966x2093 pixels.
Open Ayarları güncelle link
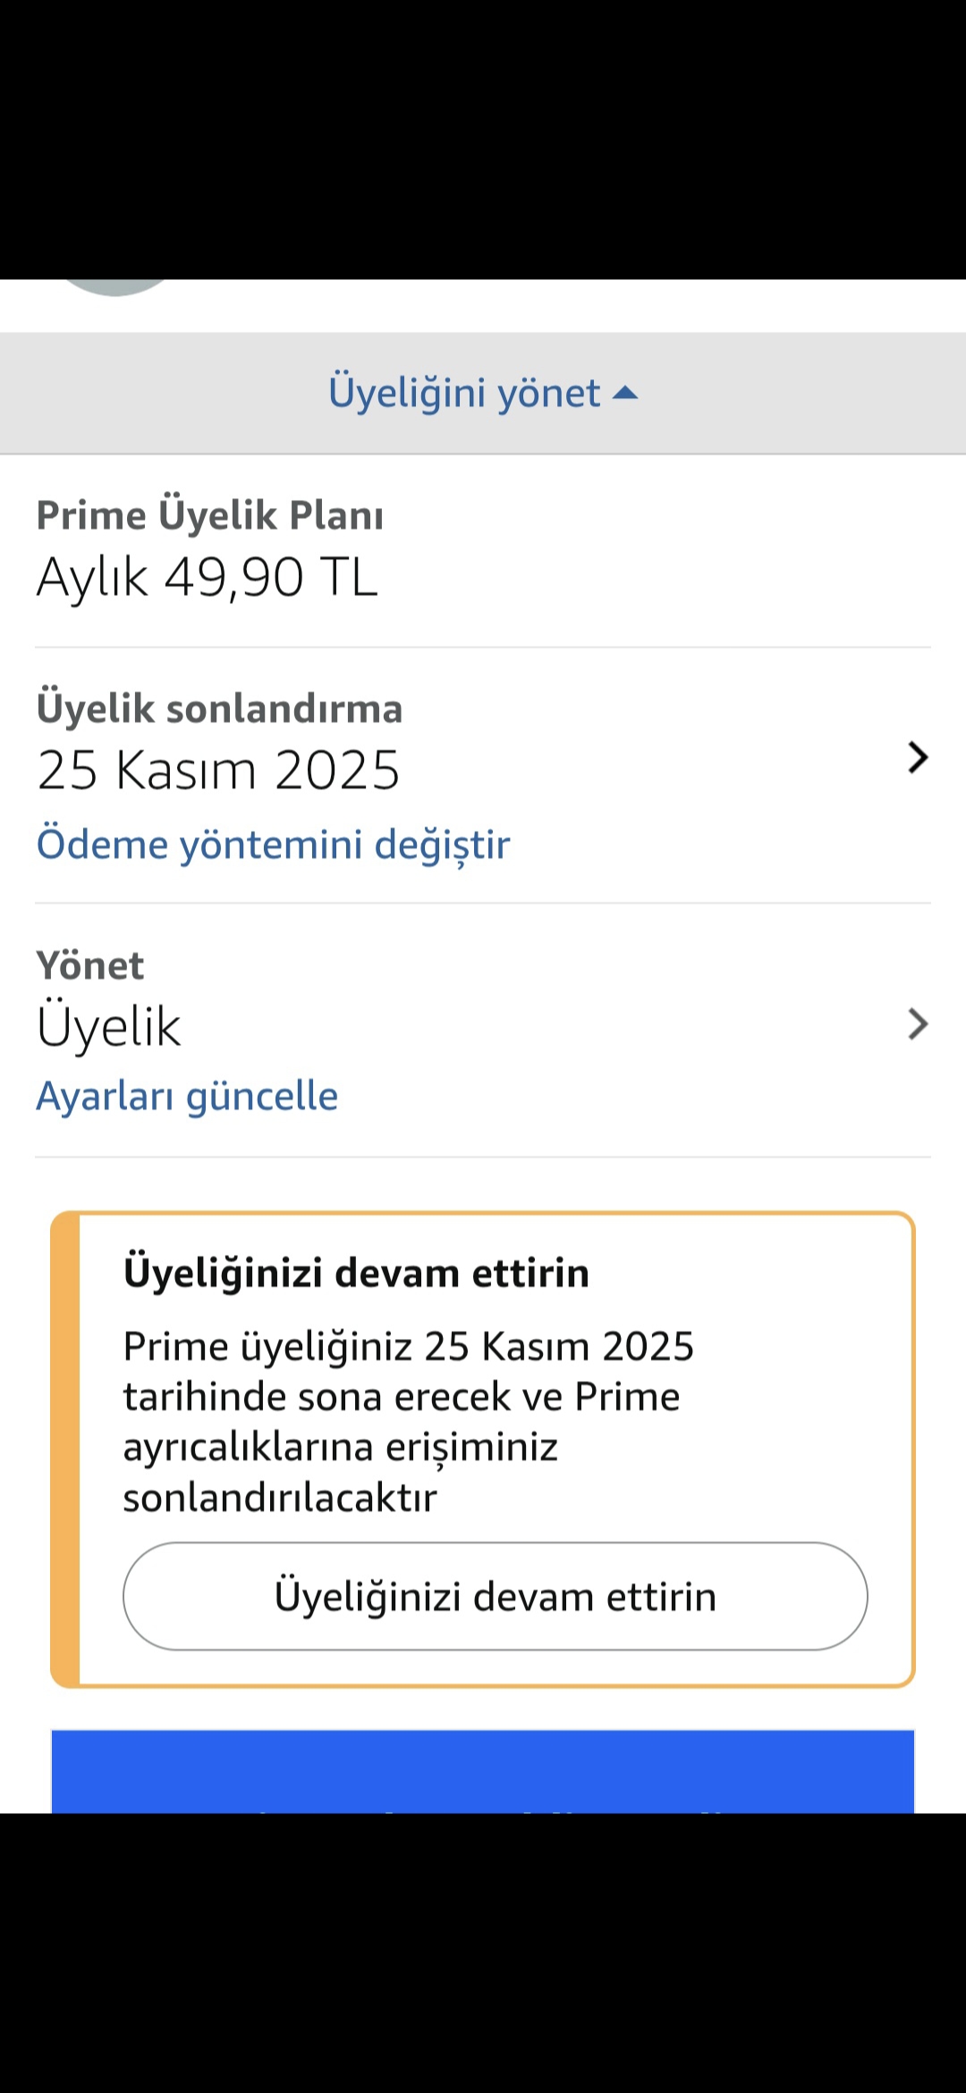(187, 1096)
